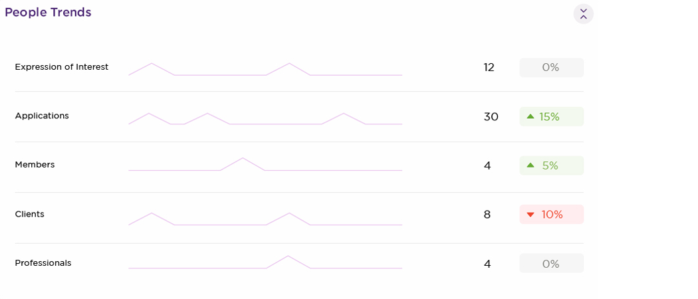698x299 pixels.
Task: Click the Clients sparkline chart
Action: [265, 219]
